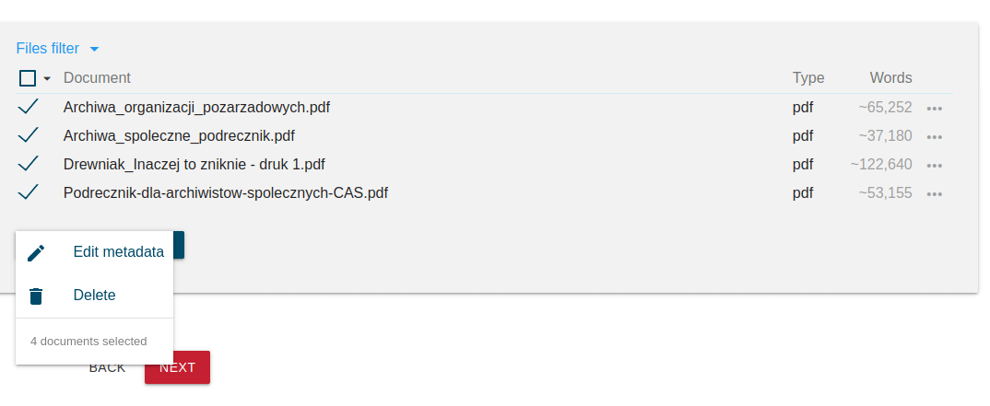The image size is (990, 406).
Task: Click the BACK button
Action: coord(107,367)
